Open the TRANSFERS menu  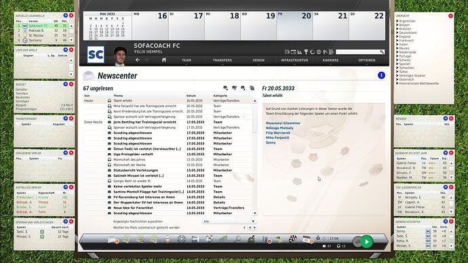click(222, 60)
